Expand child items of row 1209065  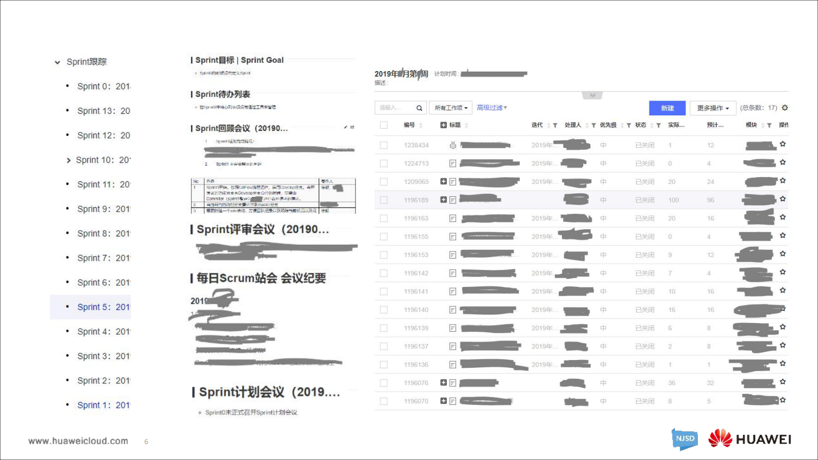(x=443, y=181)
